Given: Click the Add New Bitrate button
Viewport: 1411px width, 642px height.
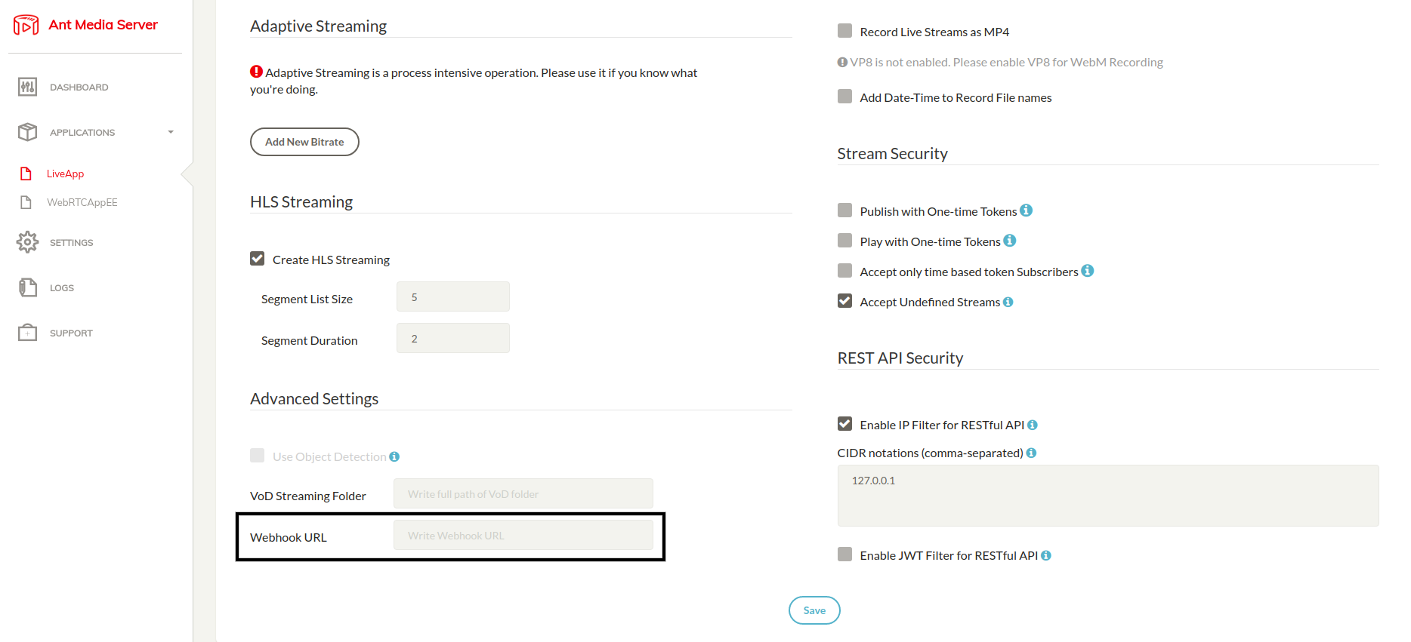Looking at the screenshot, I should coord(304,142).
